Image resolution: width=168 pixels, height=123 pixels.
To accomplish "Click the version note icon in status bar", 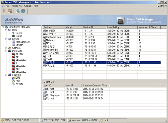I will click(70, 120).
